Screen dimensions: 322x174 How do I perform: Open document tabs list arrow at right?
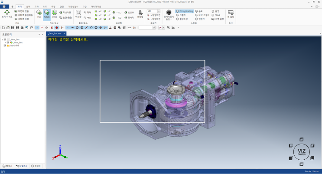click(320, 33)
